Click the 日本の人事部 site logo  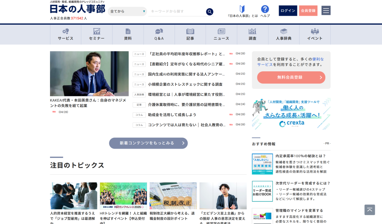tap(78, 9)
